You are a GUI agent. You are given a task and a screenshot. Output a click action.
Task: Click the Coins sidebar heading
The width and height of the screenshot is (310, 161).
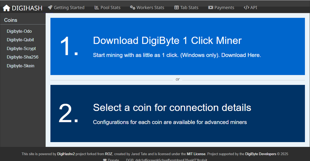click(11, 20)
